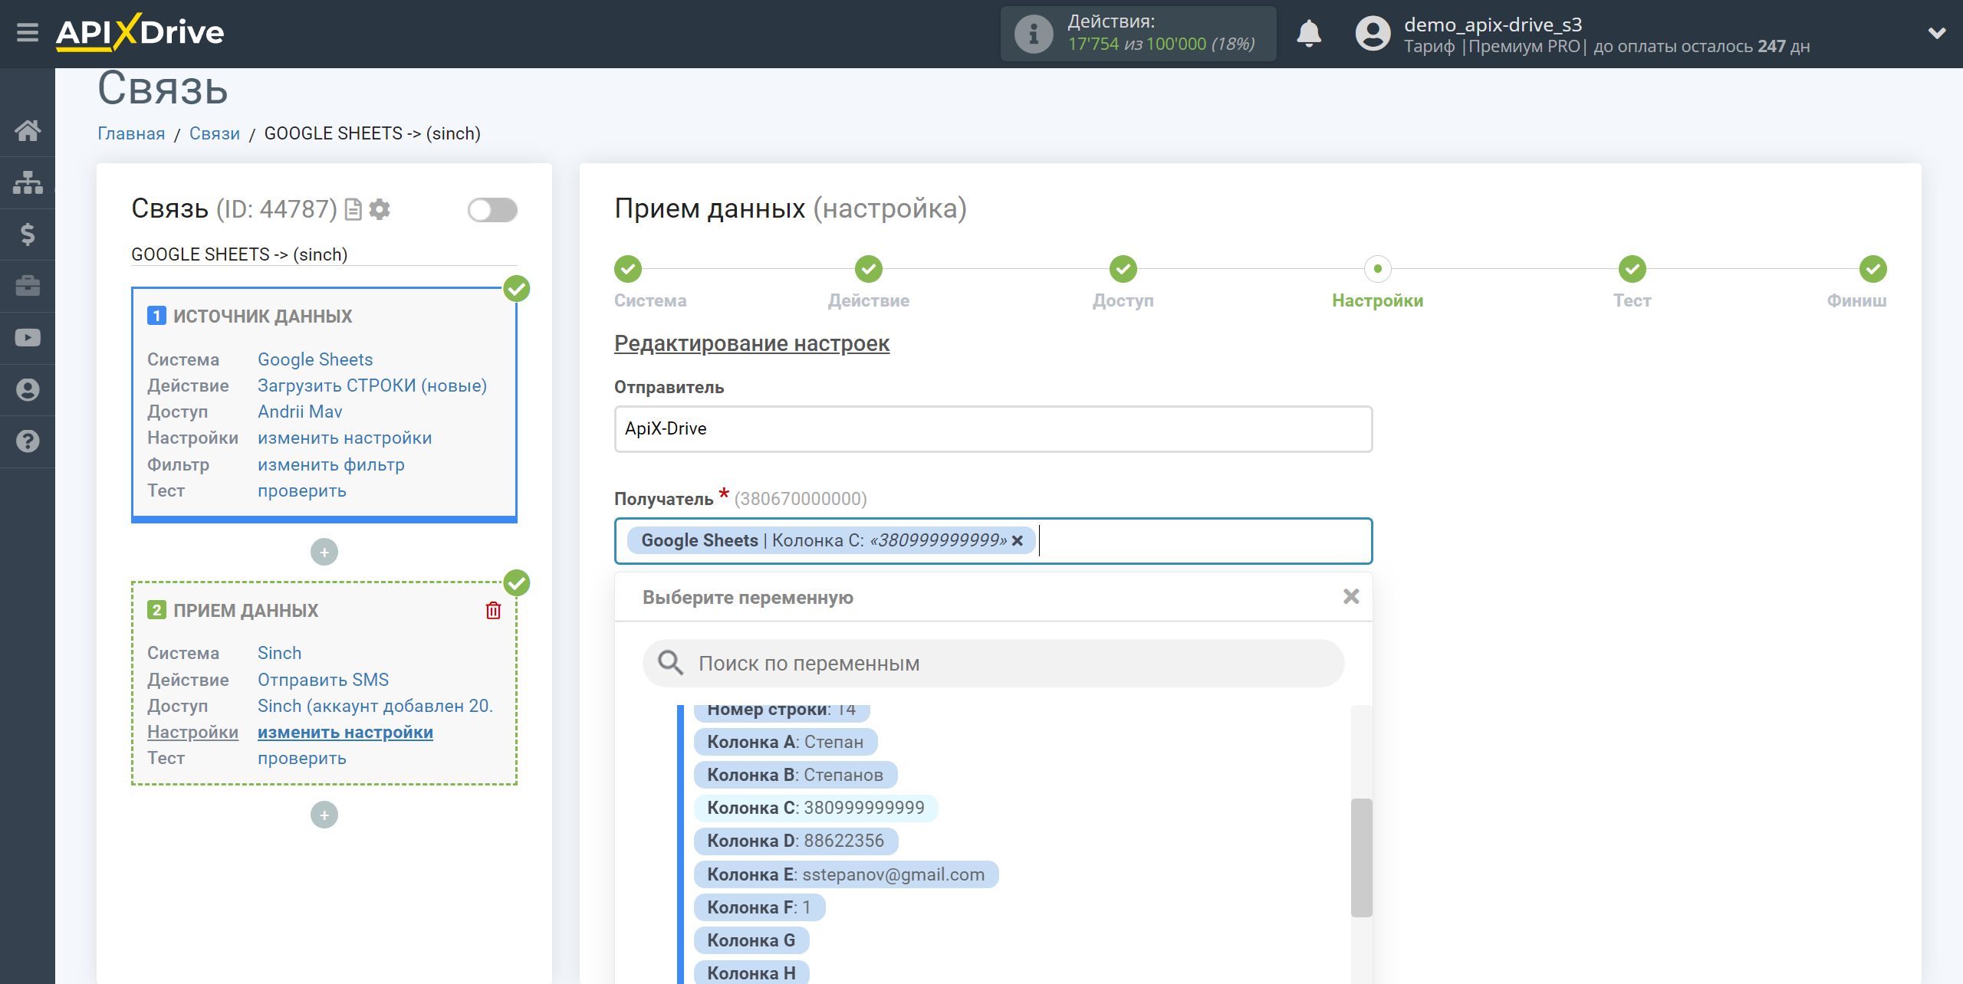Viewport: 1963px width, 984px height.
Task: Go to the Тест step
Action: (x=1633, y=269)
